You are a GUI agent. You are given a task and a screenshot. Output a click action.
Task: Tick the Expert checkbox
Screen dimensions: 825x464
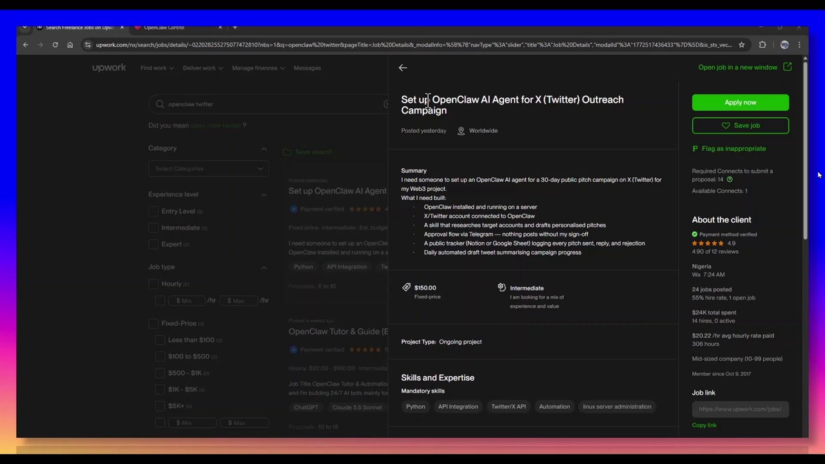[153, 244]
